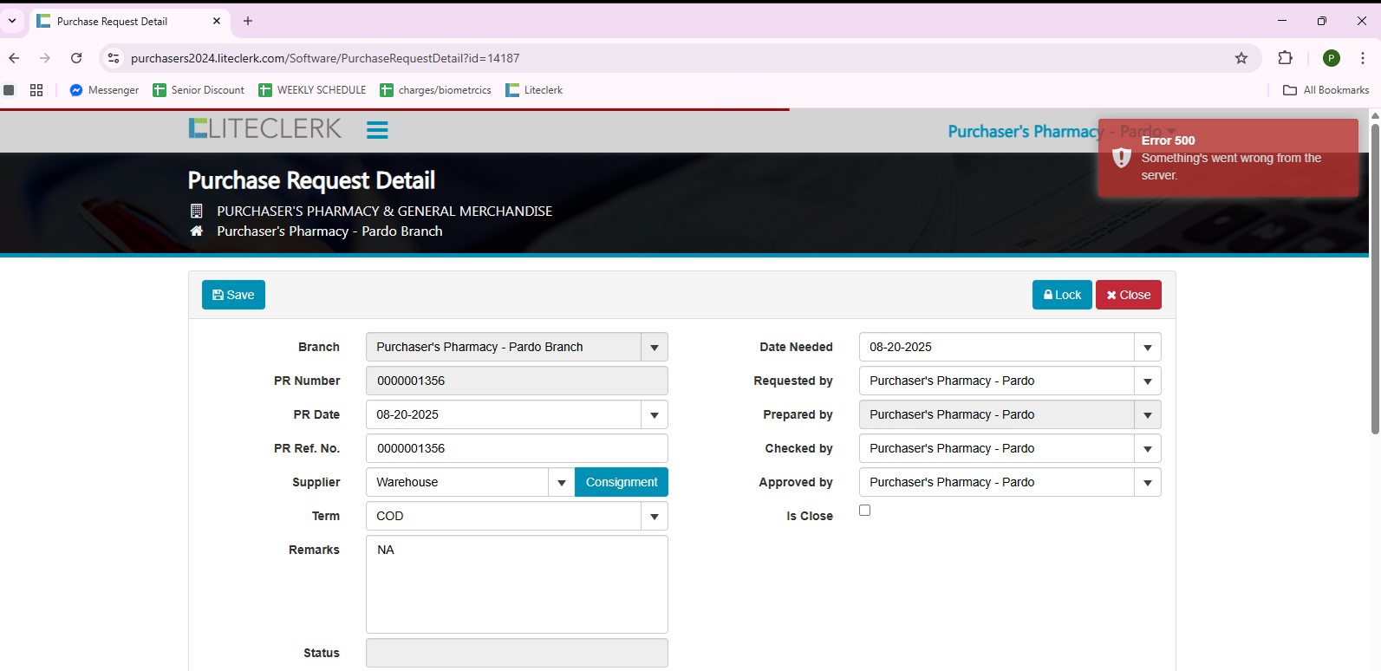Viewport: 1381px width, 671px height.
Task: Open the Liteclerk hamburger menu
Action: tap(377, 130)
